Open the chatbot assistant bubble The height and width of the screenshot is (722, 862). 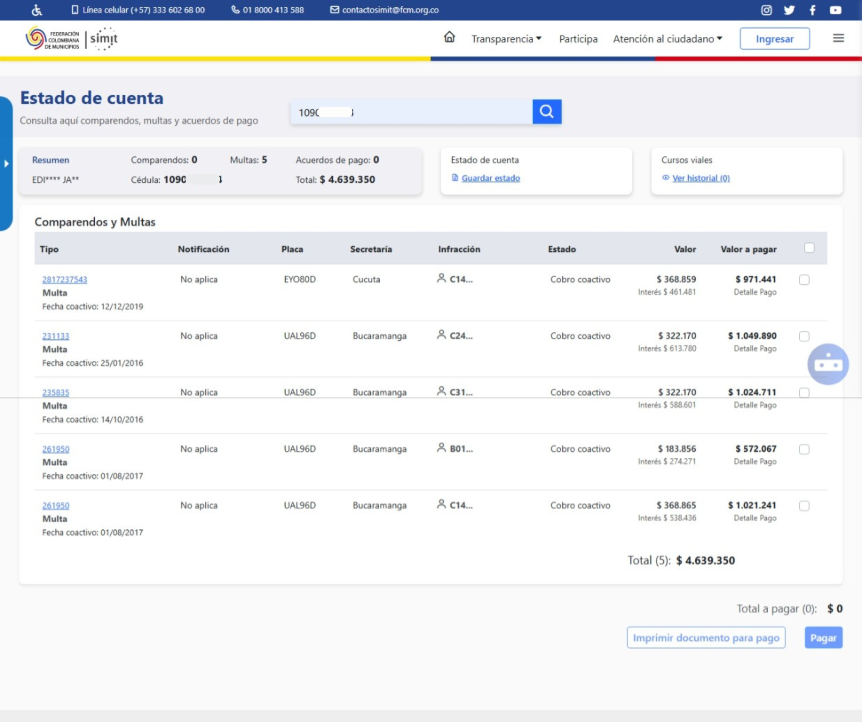[827, 364]
